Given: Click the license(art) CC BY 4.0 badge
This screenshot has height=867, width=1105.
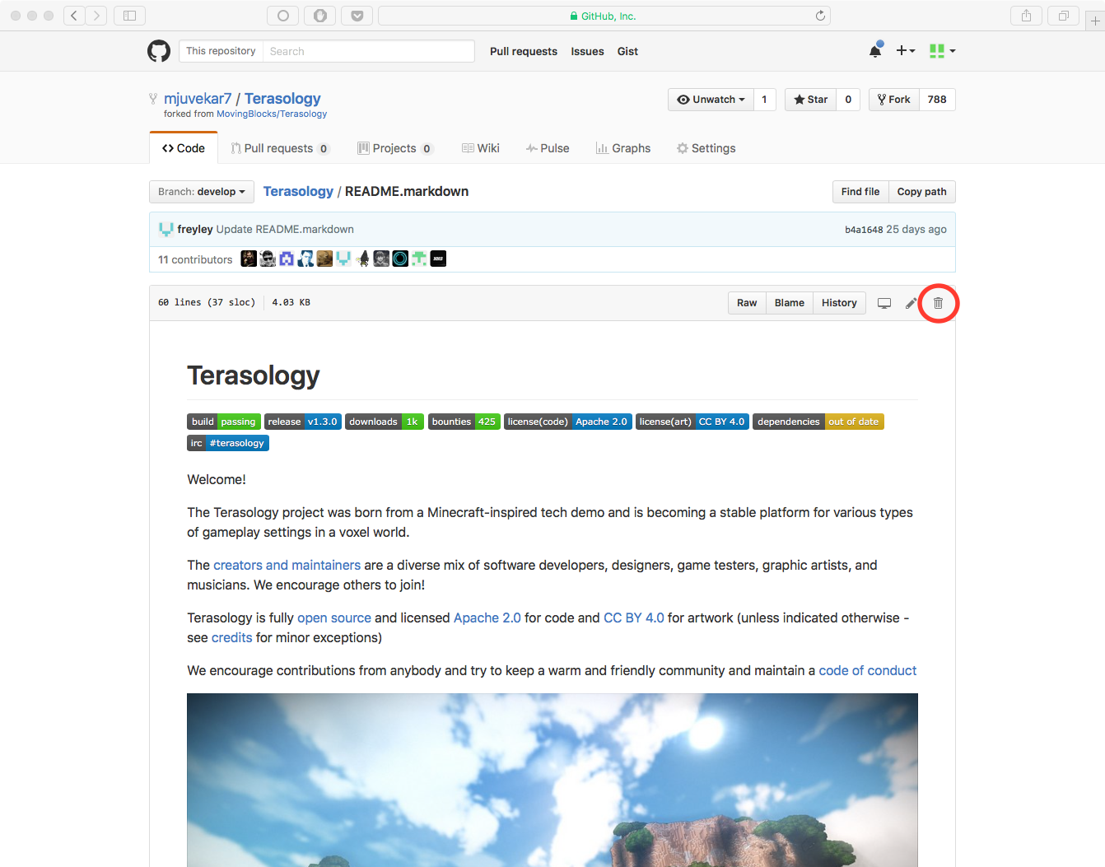Looking at the screenshot, I should (x=692, y=422).
